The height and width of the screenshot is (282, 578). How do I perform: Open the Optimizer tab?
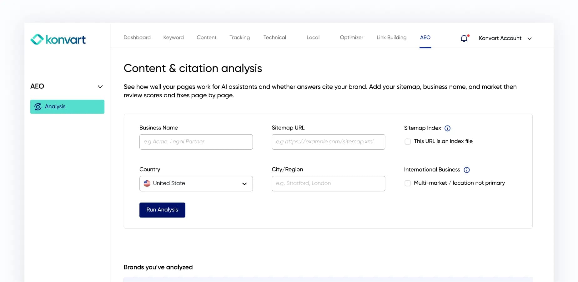(351, 37)
